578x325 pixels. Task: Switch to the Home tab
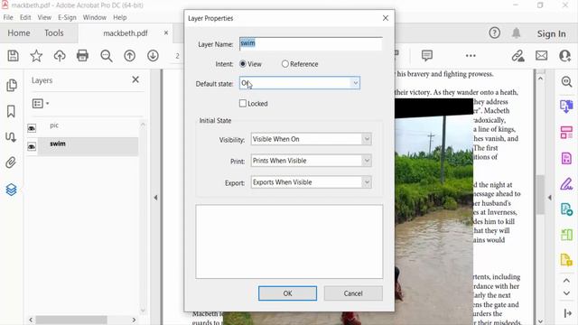19,33
